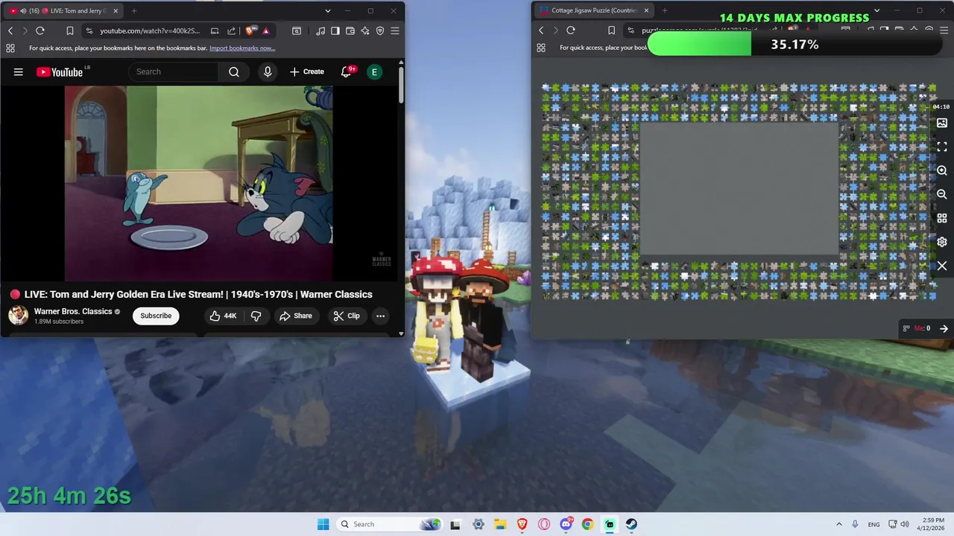Arrange the puzzle pieces with grid icon
The width and height of the screenshot is (954, 536).
pos(942,218)
